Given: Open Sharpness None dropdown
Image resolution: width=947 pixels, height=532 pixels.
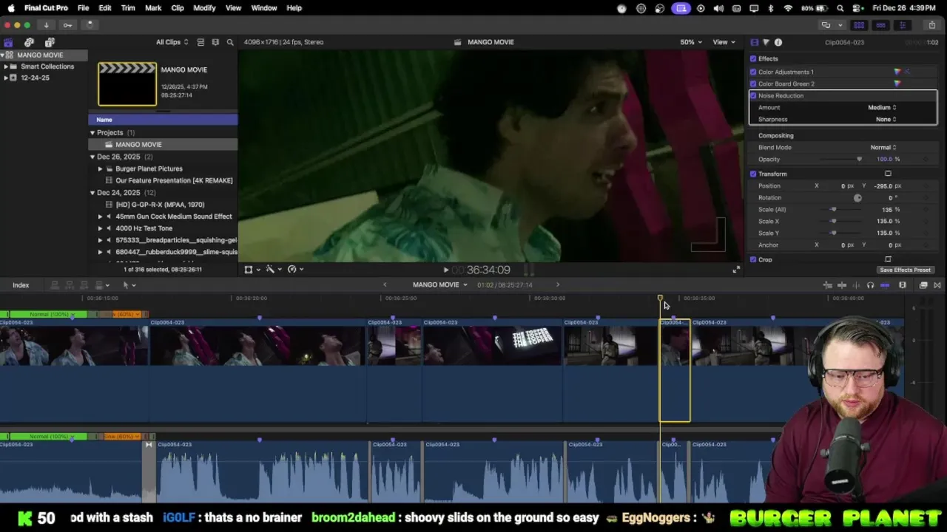Looking at the screenshot, I should coord(886,119).
